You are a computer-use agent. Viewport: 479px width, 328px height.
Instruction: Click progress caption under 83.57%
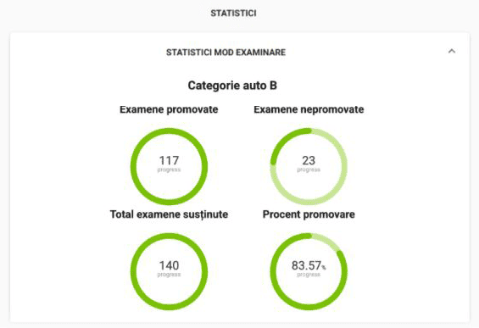309,275
